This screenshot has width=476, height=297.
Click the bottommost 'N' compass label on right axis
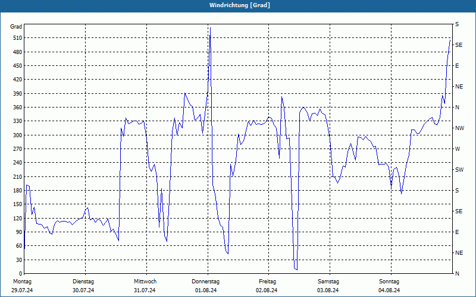pos(457,274)
